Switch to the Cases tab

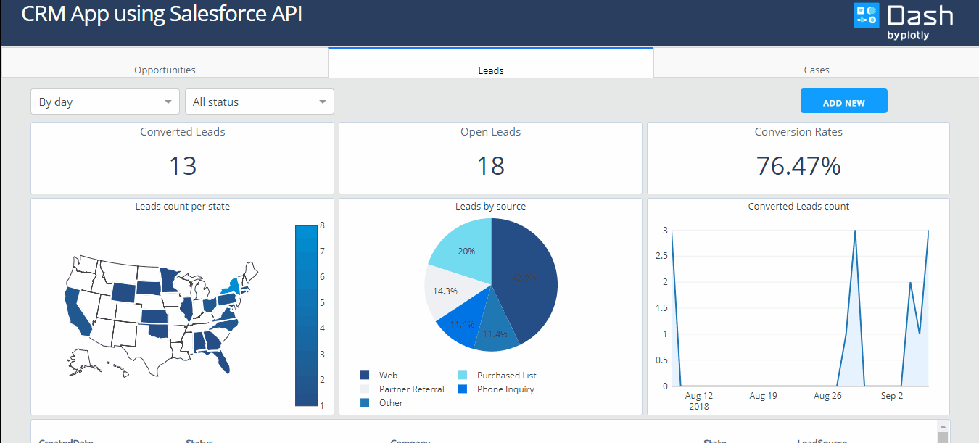pyautogui.click(x=816, y=70)
